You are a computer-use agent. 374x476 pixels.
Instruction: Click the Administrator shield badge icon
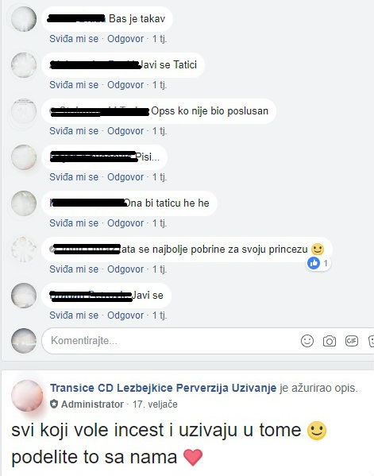(54, 404)
